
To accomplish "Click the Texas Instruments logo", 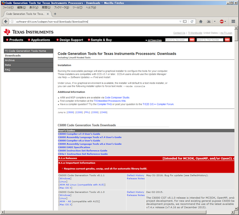I will coord(29,32).
